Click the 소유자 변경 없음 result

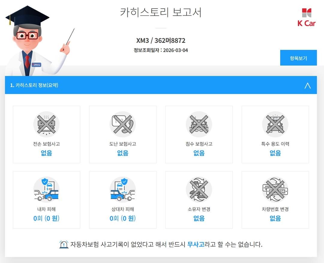tap(199, 218)
